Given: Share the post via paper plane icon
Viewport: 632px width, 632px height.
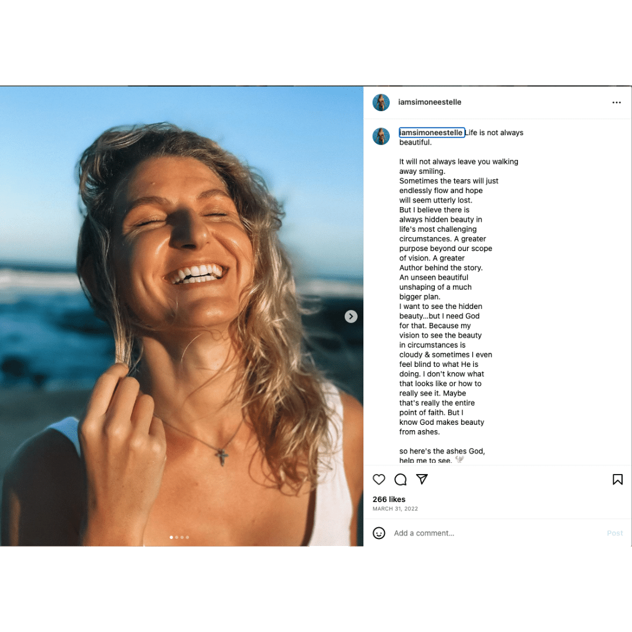Looking at the screenshot, I should click(x=422, y=480).
